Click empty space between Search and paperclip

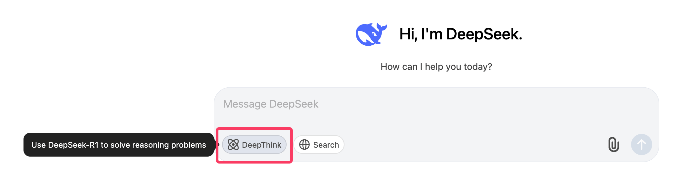coord(473,145)
